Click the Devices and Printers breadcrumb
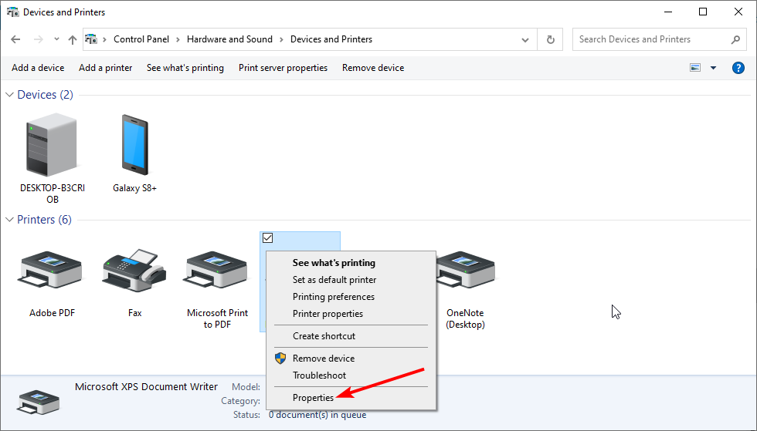This screenshot has width=757, height=431. tap(331, 39)
